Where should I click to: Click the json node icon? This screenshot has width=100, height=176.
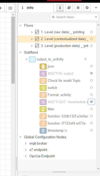[43, 66]
